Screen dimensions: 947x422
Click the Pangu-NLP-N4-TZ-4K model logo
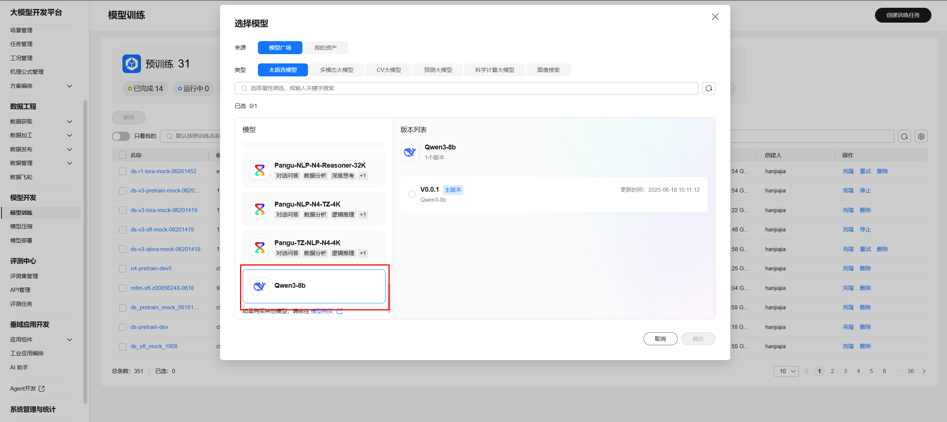(x=260, y=209)
